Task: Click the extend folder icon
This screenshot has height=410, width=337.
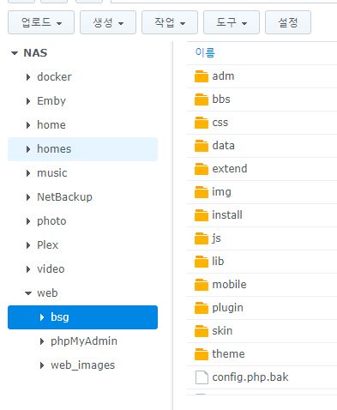Action: click(202, 169)
